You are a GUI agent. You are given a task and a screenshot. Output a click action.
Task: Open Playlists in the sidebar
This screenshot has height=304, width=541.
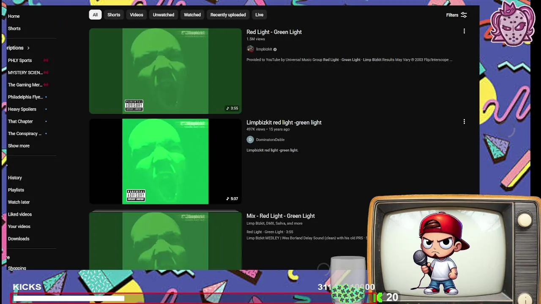(16, 190)
